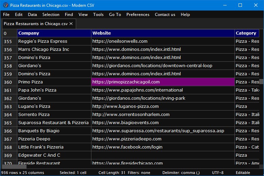Click the sorrentosonharlem.com website cell
264x176 pixels.
tap(163, 115)
